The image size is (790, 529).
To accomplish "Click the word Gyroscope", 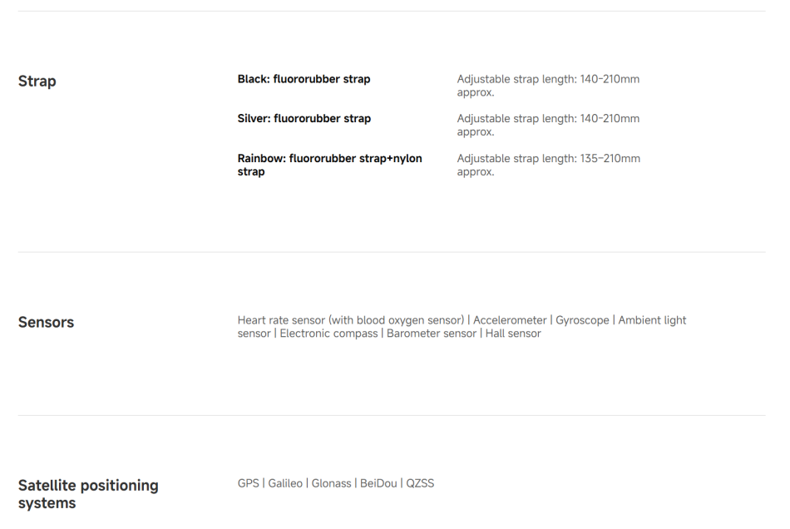I will point(582,320).
